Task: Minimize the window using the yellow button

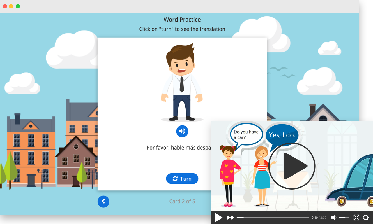Action: point(11,6)
